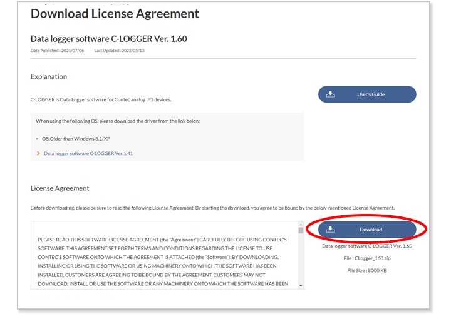Click the 'Data logger software C-LOGGER Ver. 1.60' title
Image resolution: width=451 pixels, height=319 pixels.
click(109, 39)
